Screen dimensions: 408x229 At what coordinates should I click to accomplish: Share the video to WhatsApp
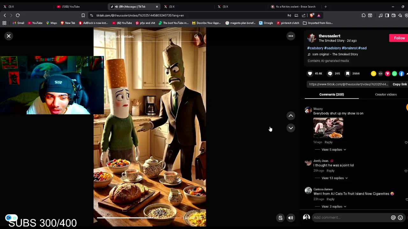(395, 73)
